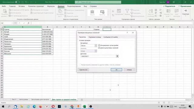
Task: Click Очистить все button
Action: [83, 70]
